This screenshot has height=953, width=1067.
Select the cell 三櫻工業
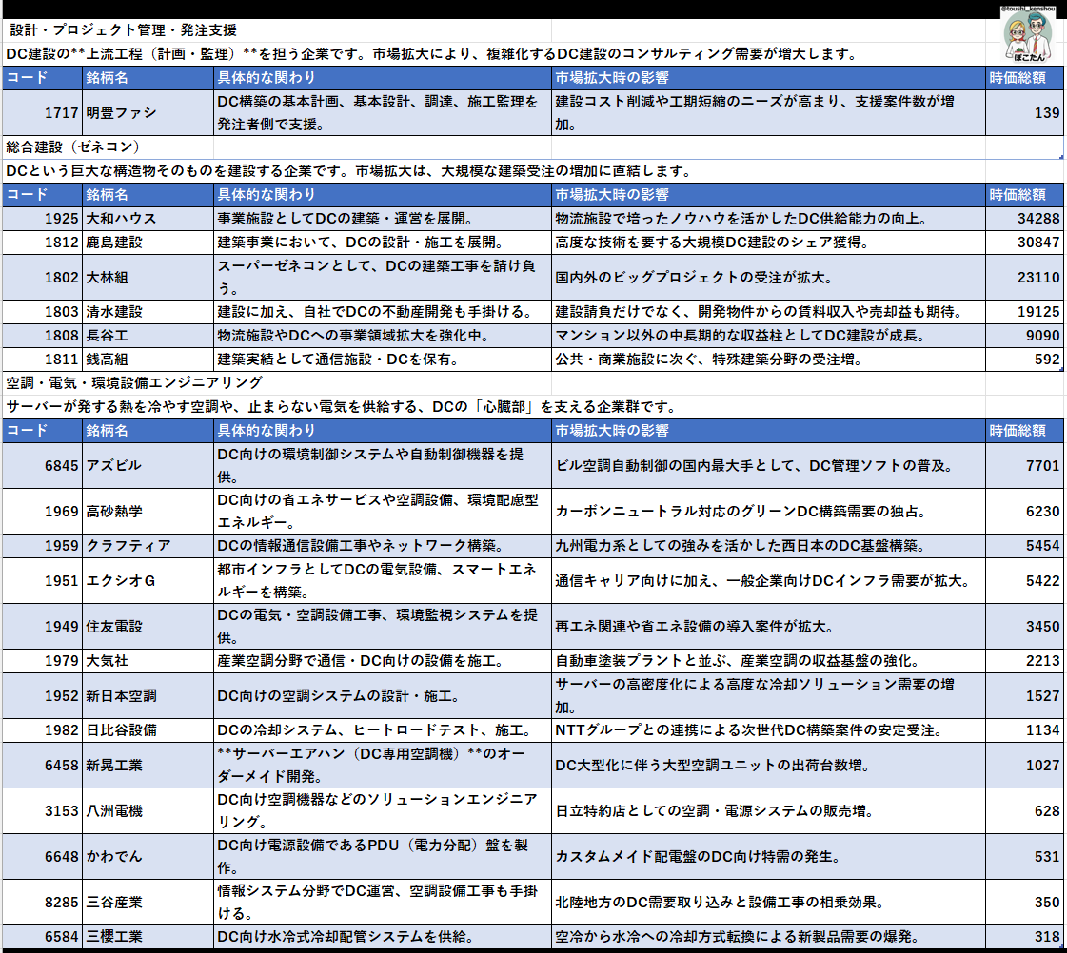point(148,938)
